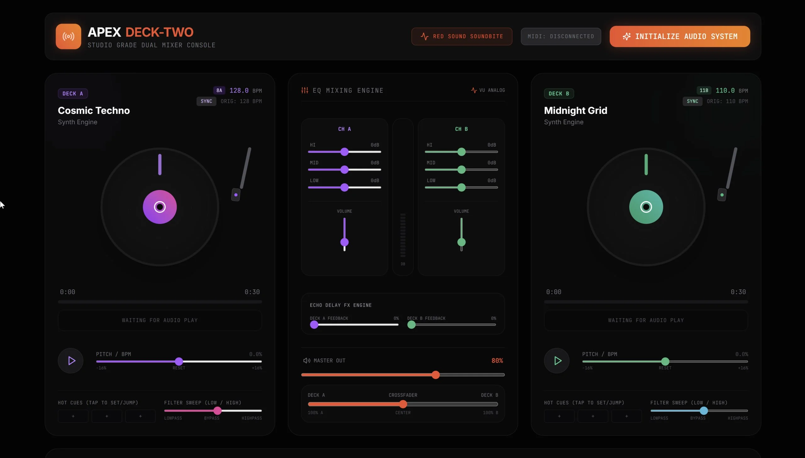
Task: Click the DECK A label badge
Action: [73, 93]
